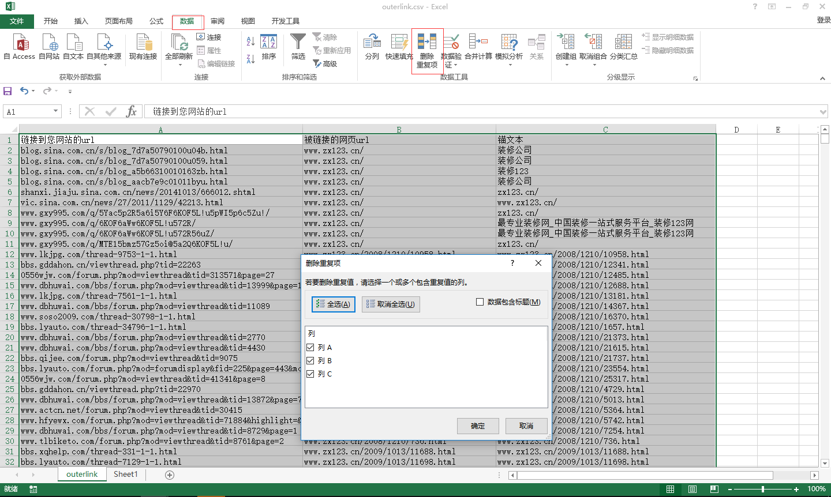
Task: Click the 排序 sort icon
Action: coord(269,43)
